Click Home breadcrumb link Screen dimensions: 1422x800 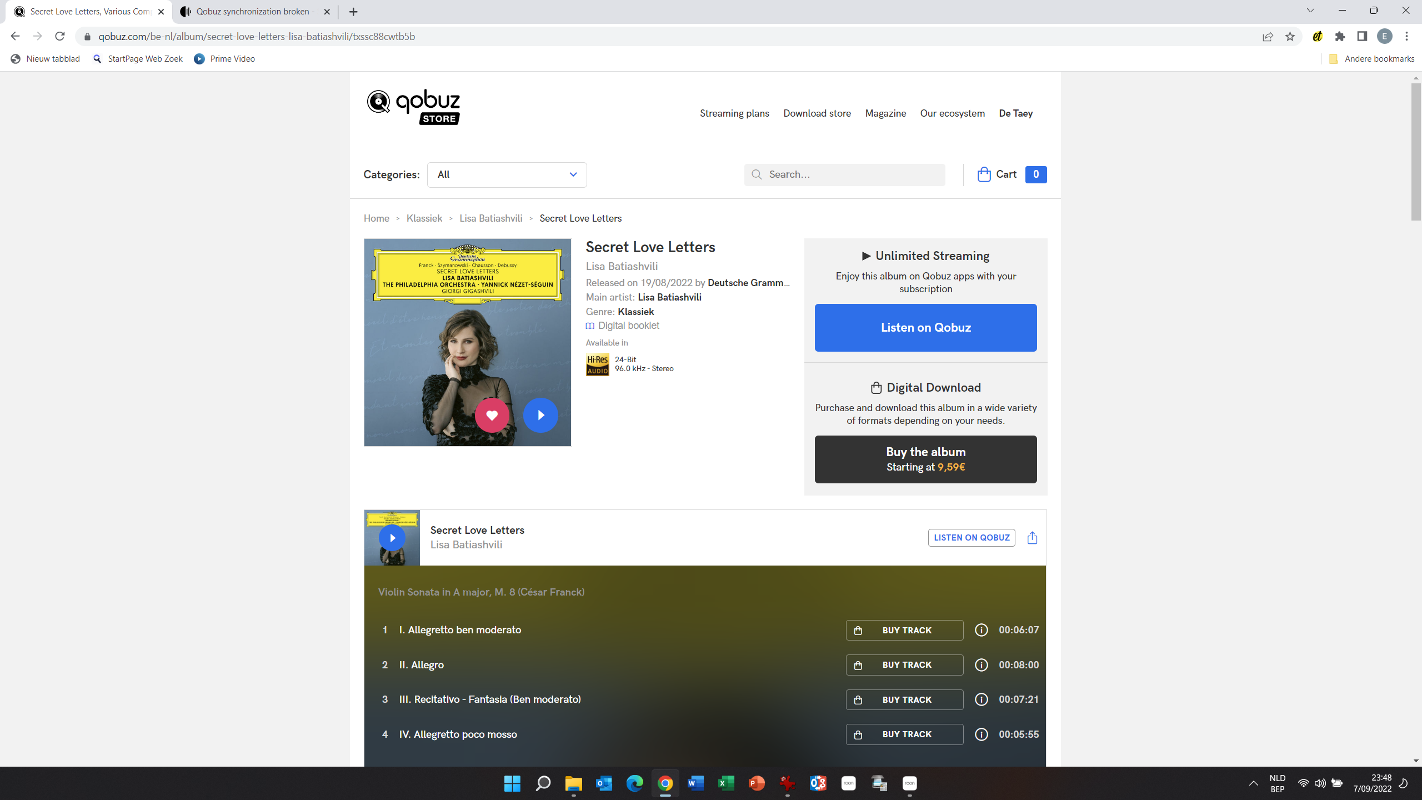click(376, 218)
